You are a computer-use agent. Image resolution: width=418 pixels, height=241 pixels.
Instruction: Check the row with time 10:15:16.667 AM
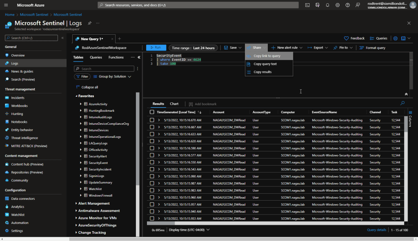point(152,127)
